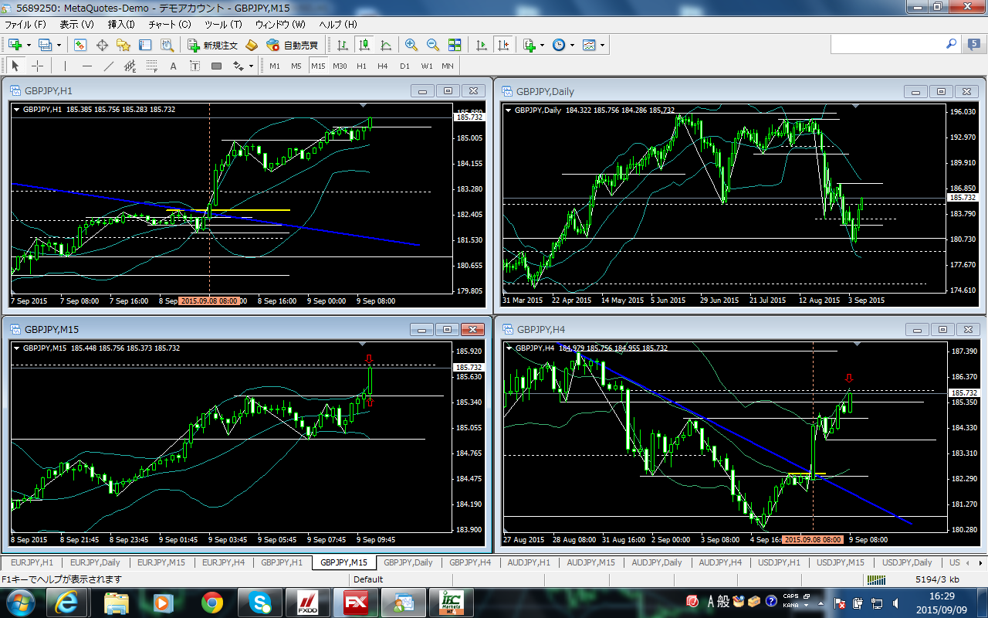Screen dimensions: 988x618
Task: Open the periodicity clock dropdown
Action: tap(572, 46)
